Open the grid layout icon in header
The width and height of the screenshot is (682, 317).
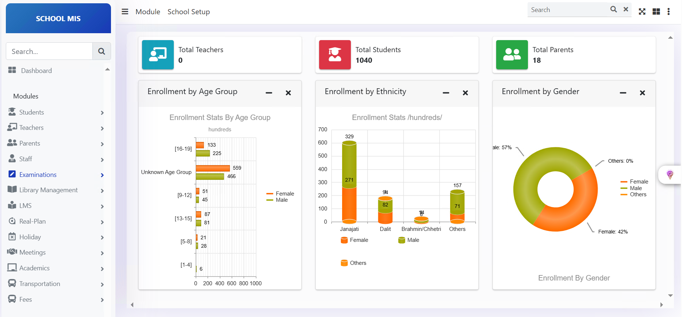coord(656,12)
